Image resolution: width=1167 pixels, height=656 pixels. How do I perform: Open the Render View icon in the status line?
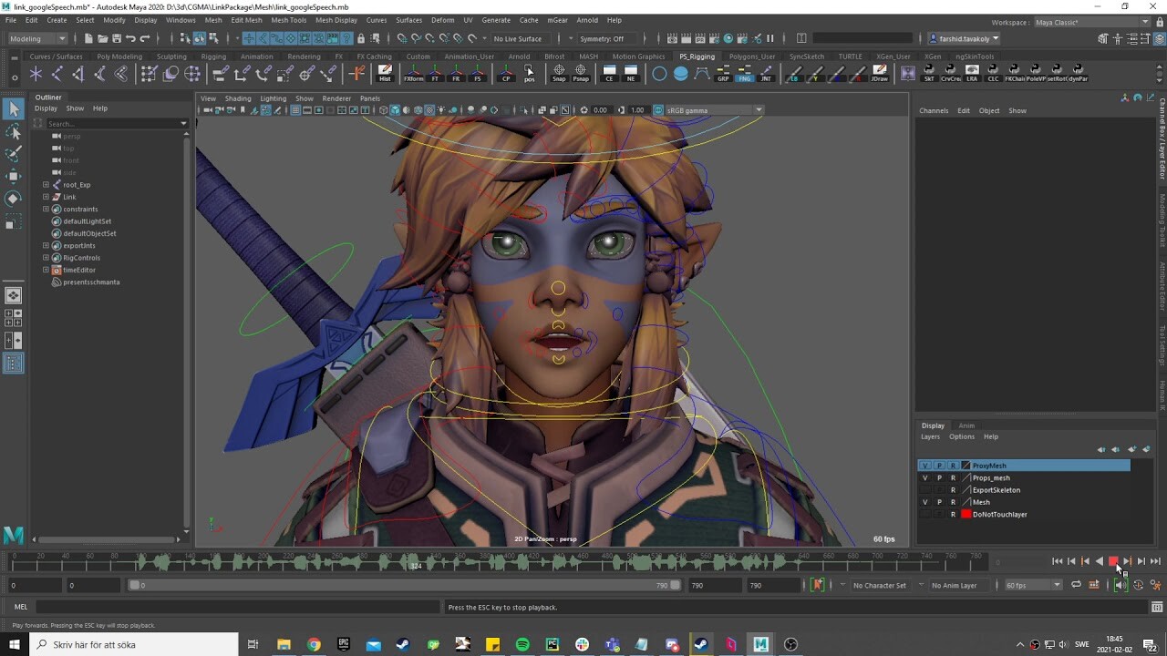[x=670, y=40]
